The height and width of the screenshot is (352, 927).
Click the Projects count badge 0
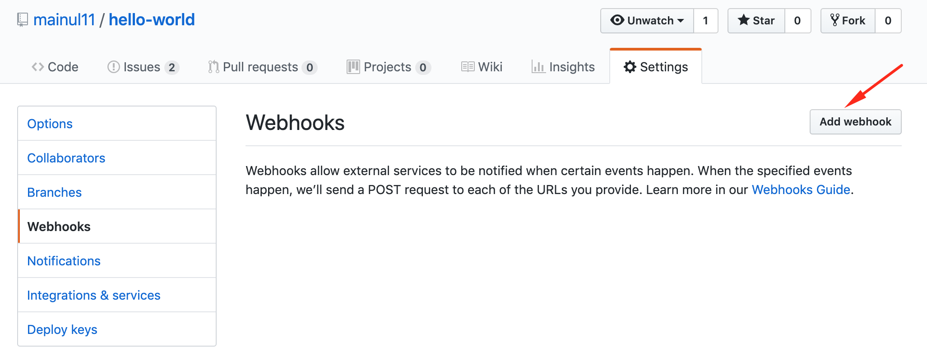(x=423, y=67)
